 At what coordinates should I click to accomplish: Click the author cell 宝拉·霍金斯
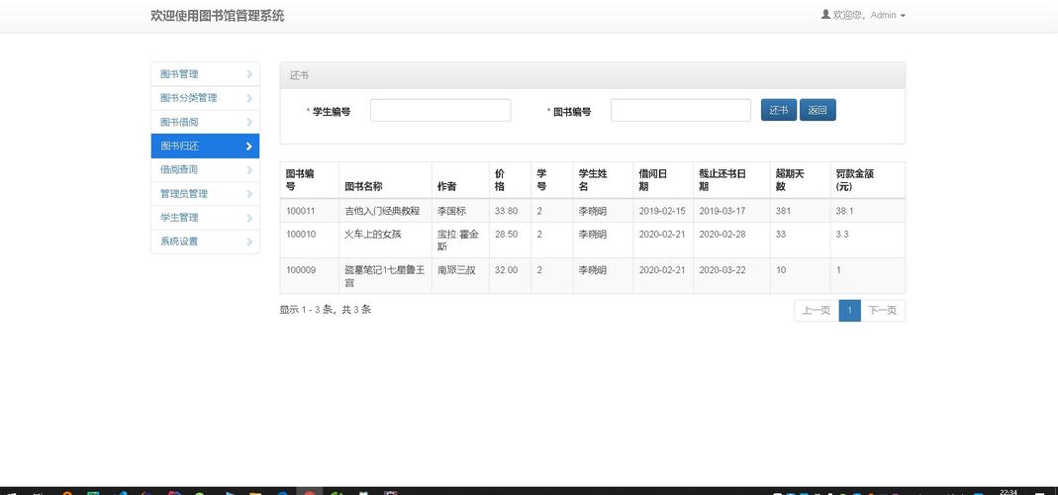tap(458, 241)
